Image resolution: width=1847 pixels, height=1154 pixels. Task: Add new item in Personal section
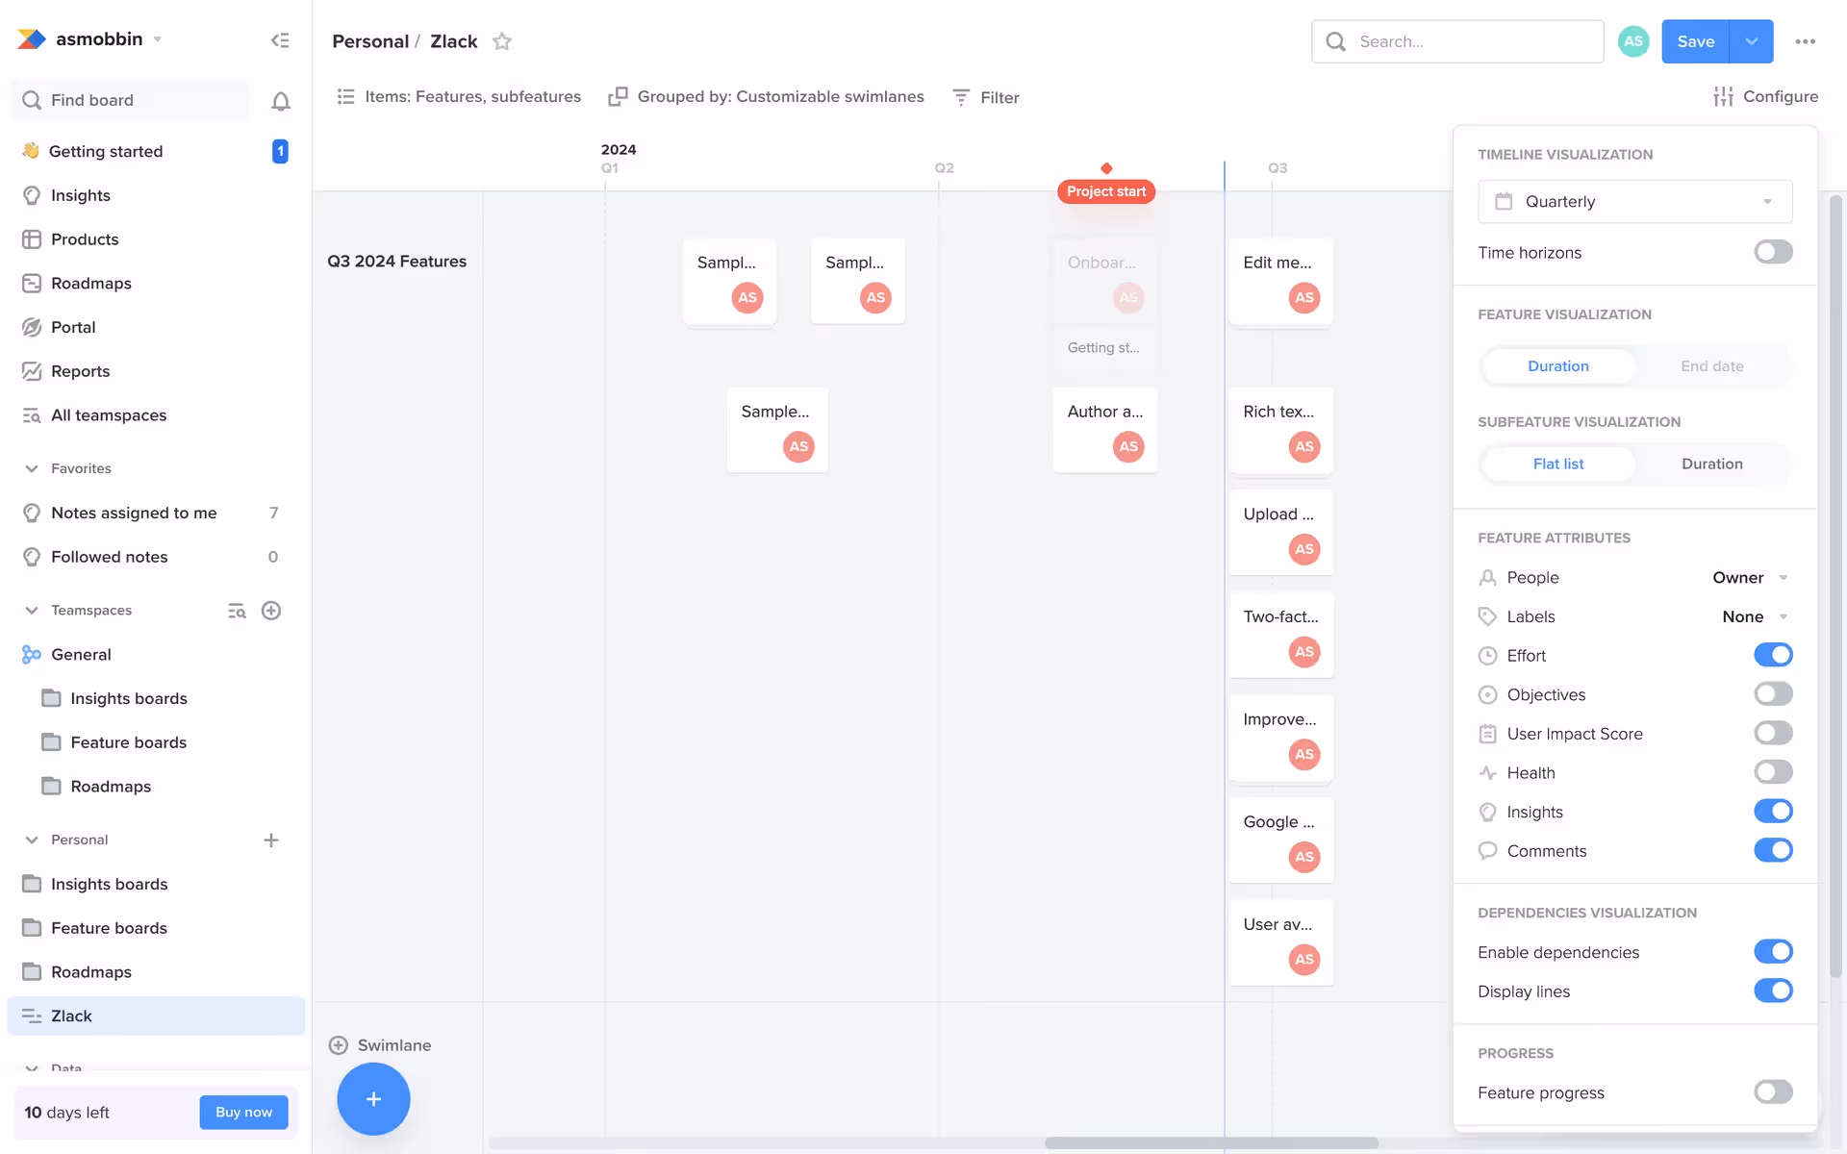[x=271, y=840]
